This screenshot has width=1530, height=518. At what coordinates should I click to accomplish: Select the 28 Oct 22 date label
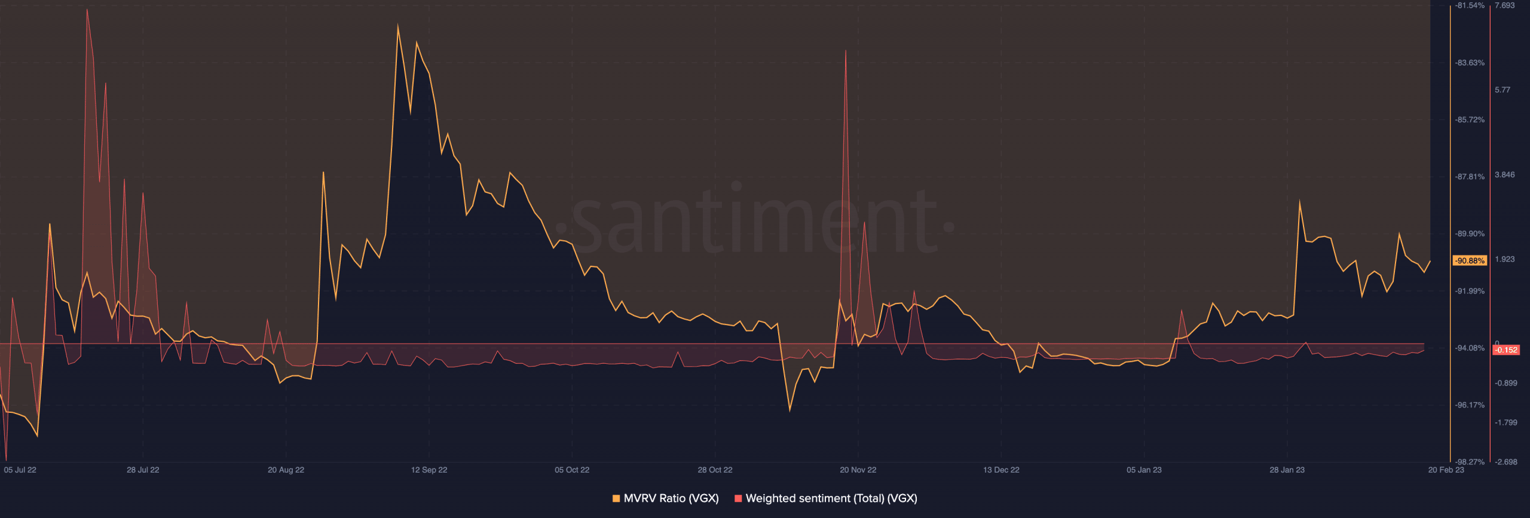click(x=715, y=470)
